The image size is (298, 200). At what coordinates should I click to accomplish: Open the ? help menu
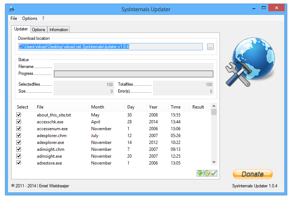[43, 18]
